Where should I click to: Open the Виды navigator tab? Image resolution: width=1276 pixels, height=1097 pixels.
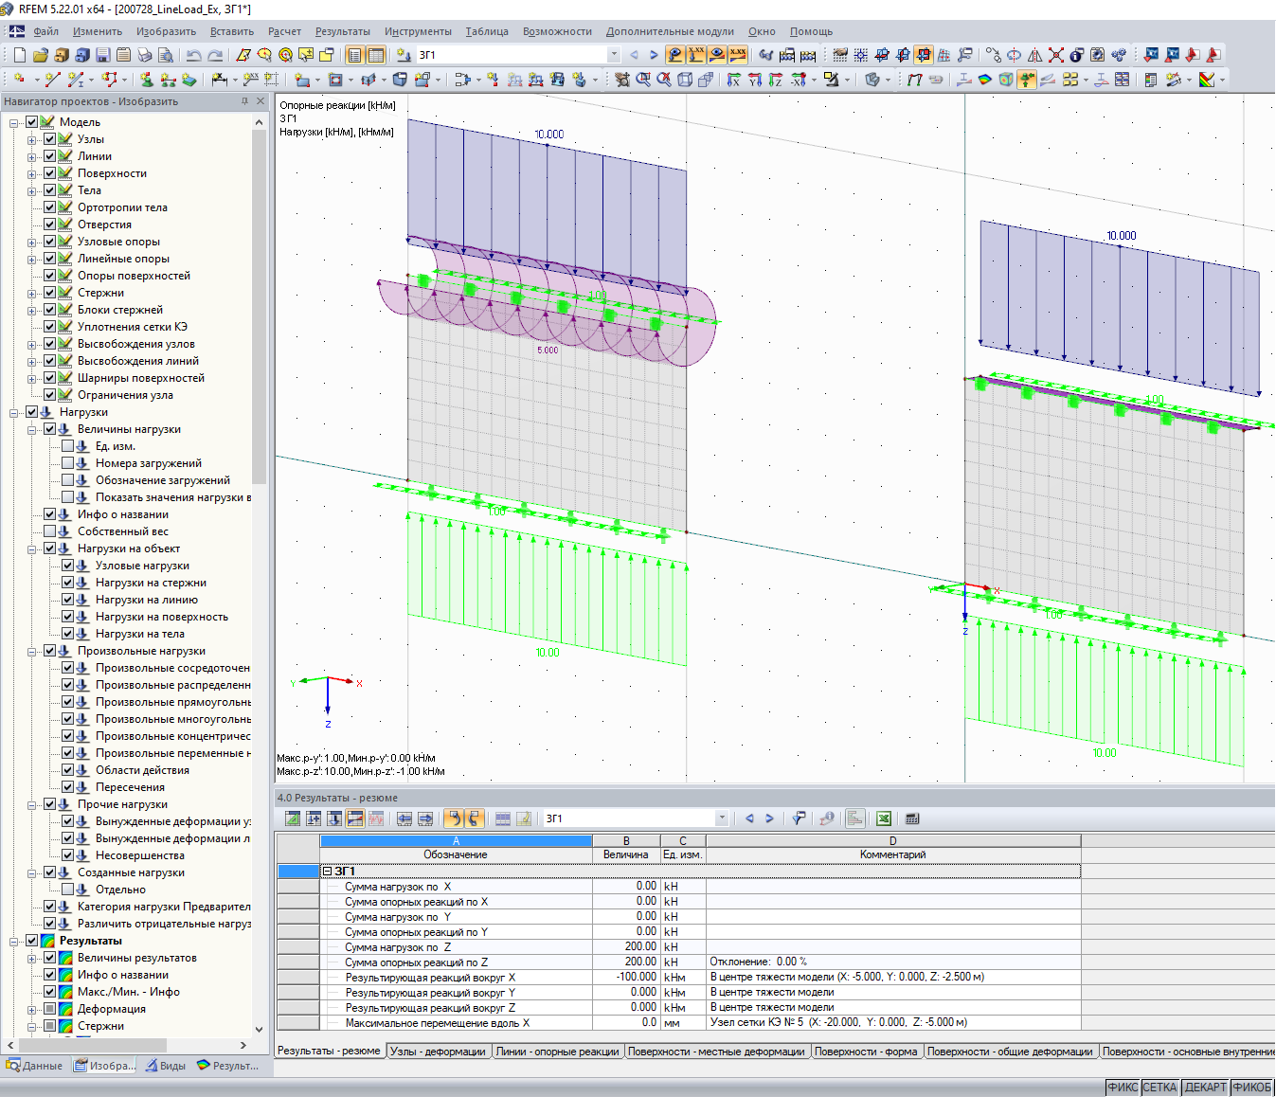[166, 1066]
